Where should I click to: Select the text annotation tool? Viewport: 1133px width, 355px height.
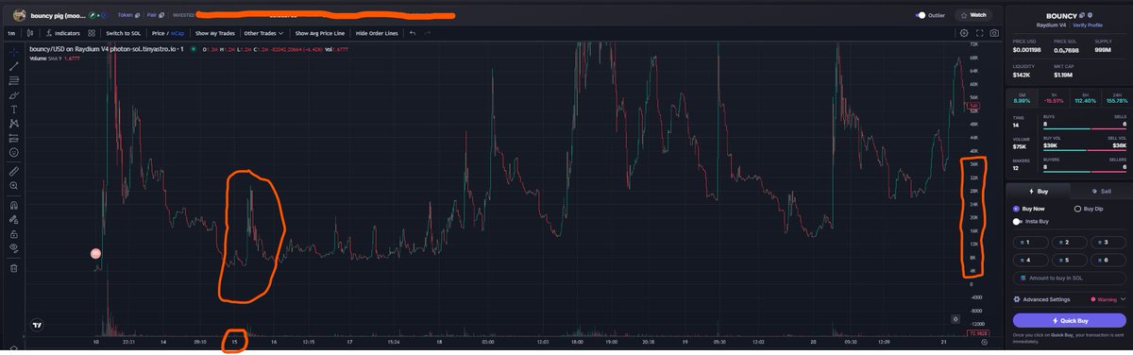pos(13,110)
